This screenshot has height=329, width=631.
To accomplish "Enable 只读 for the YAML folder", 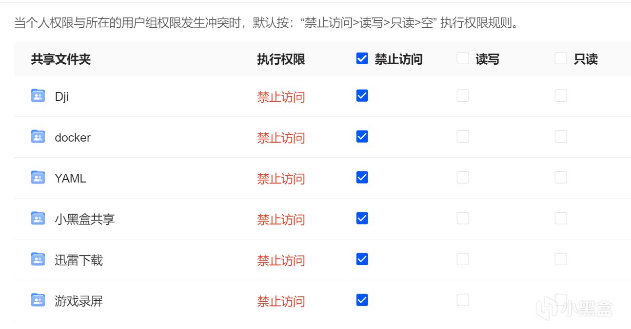I will [561, 178].
